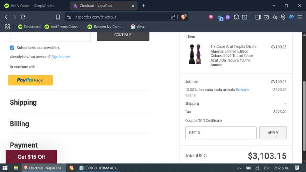Viewport: 306px width, 172px height.
Task: Click the pink extension icon in the toolbar
Action: click(211, 17)
